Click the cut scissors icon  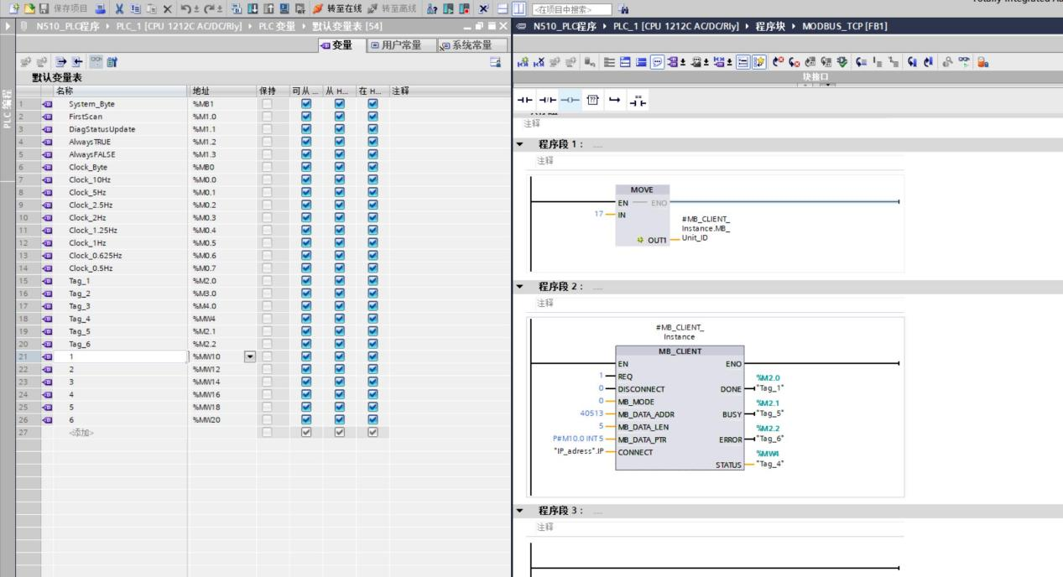click(120, 8)
